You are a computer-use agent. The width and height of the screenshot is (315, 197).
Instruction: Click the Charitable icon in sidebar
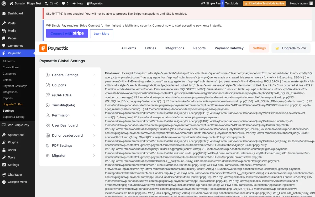click(x=4, y=175)
